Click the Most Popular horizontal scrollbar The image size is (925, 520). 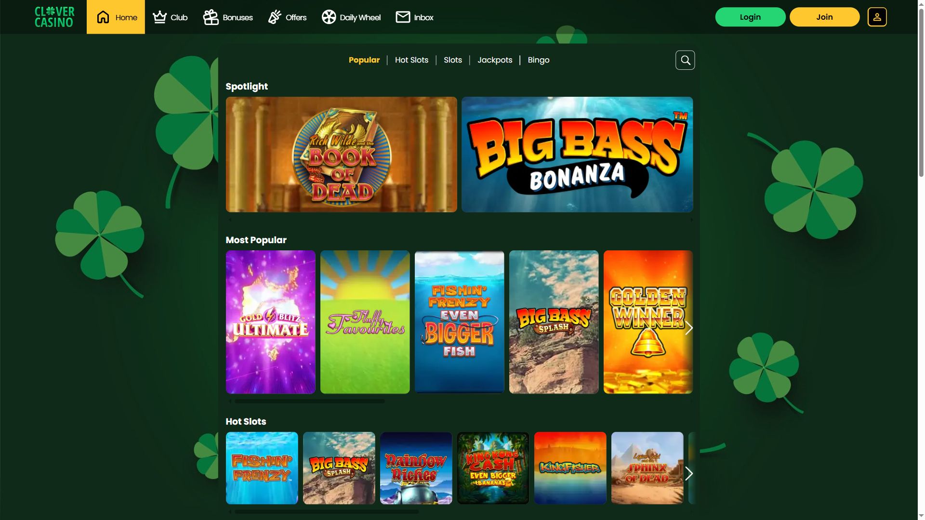[309, 401]
